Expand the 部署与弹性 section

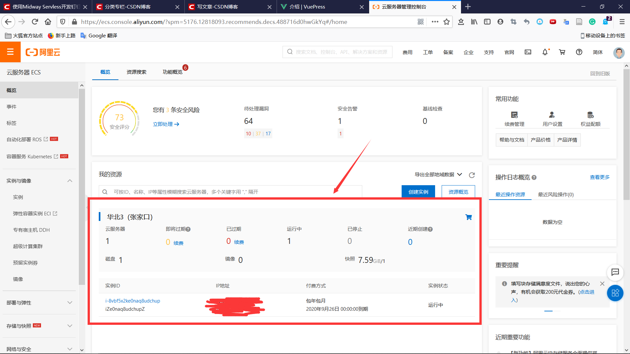pyautogui.click(x=70, y=303)
